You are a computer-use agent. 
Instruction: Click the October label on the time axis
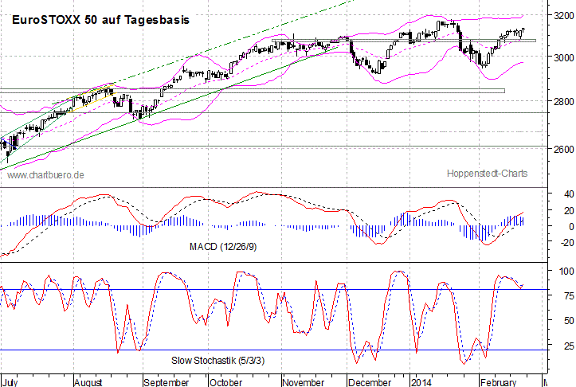225,382
